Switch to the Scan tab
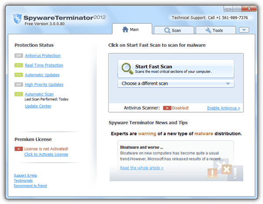 [x=174, y=30]
